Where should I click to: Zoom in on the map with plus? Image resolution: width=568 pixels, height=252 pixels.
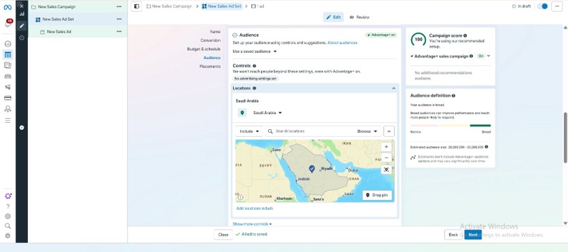(386, 147)
